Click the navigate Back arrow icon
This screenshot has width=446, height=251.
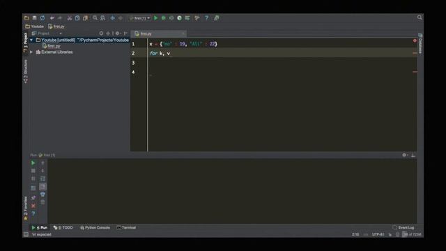click(113, 18)
